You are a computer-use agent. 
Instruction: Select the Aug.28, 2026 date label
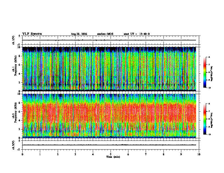79,34
